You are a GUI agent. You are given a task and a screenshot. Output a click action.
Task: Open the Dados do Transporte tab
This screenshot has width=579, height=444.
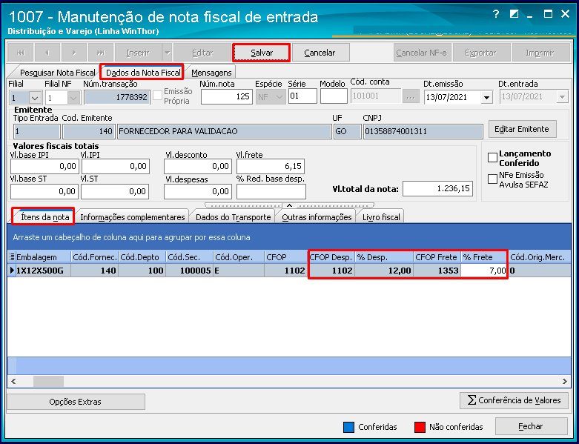click(x=233, y=217)
